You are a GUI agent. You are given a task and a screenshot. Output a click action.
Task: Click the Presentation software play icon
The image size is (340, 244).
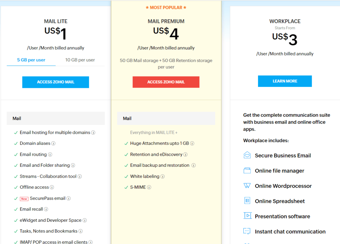click(x=247, y=215)
